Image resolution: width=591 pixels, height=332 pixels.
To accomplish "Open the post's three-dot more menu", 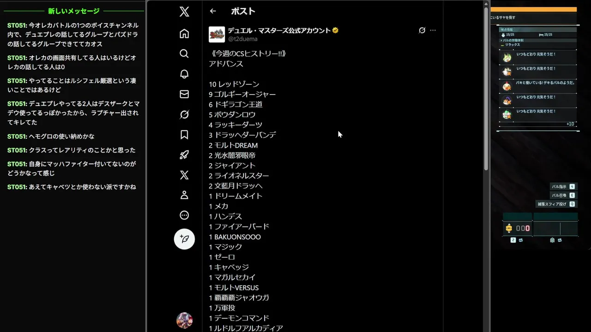I will pos(433,30).
